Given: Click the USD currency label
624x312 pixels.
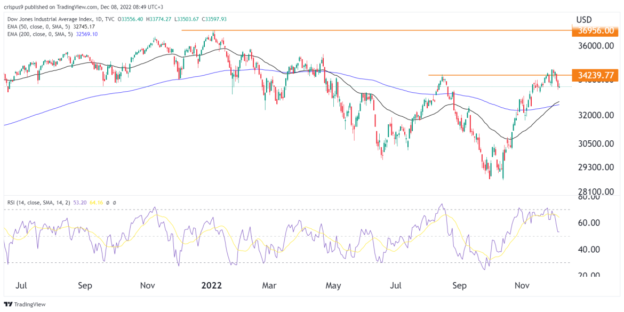Looking at the screenshot, I should [x=584, y=20].
